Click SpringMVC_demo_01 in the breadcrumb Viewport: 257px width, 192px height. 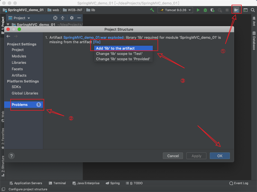23,10
